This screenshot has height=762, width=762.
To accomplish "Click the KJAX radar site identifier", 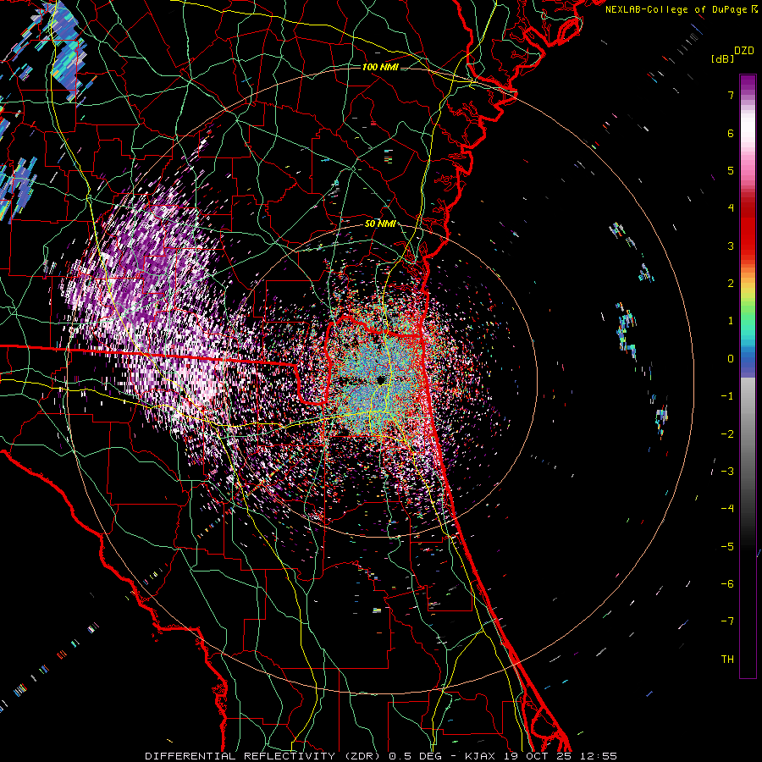I will click(481, 756).
